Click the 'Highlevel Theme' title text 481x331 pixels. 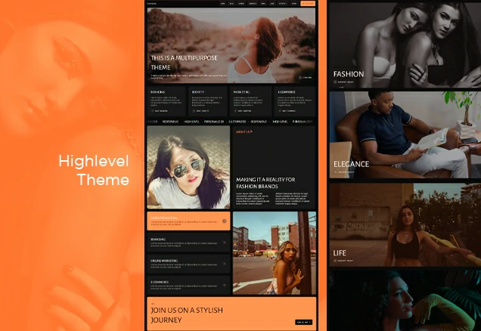(94, 170)
